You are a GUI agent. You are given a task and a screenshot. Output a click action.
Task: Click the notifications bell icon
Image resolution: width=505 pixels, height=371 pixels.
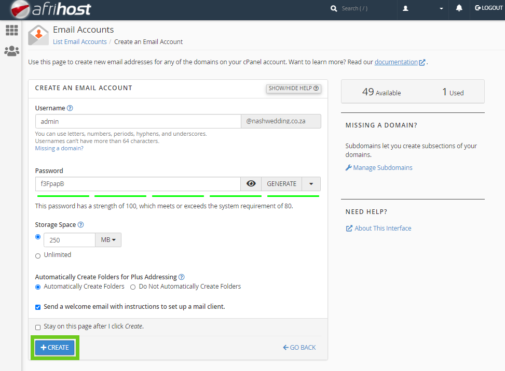[x=459, y=8]
